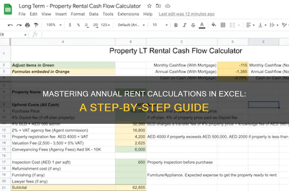The image size is (289, 191).
Task: Select column B header
Action: pyautogui.click(x=131, y=42)
